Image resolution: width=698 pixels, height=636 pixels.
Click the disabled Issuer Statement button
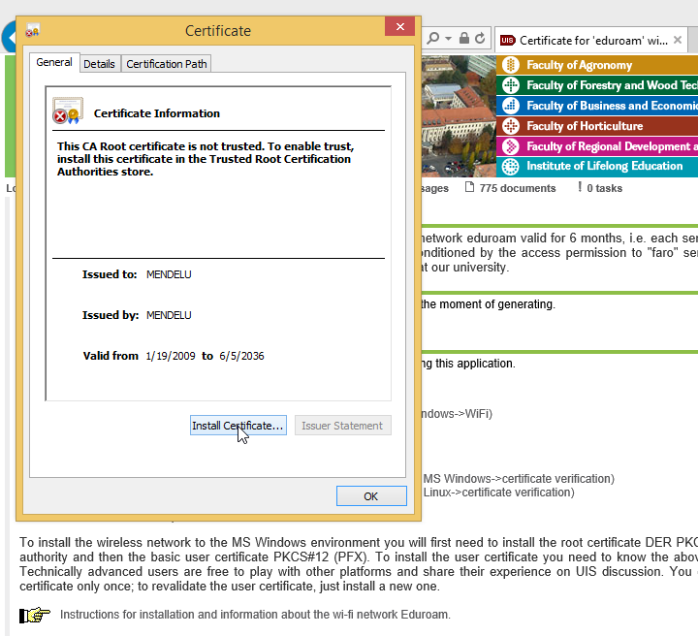[343, 426]
